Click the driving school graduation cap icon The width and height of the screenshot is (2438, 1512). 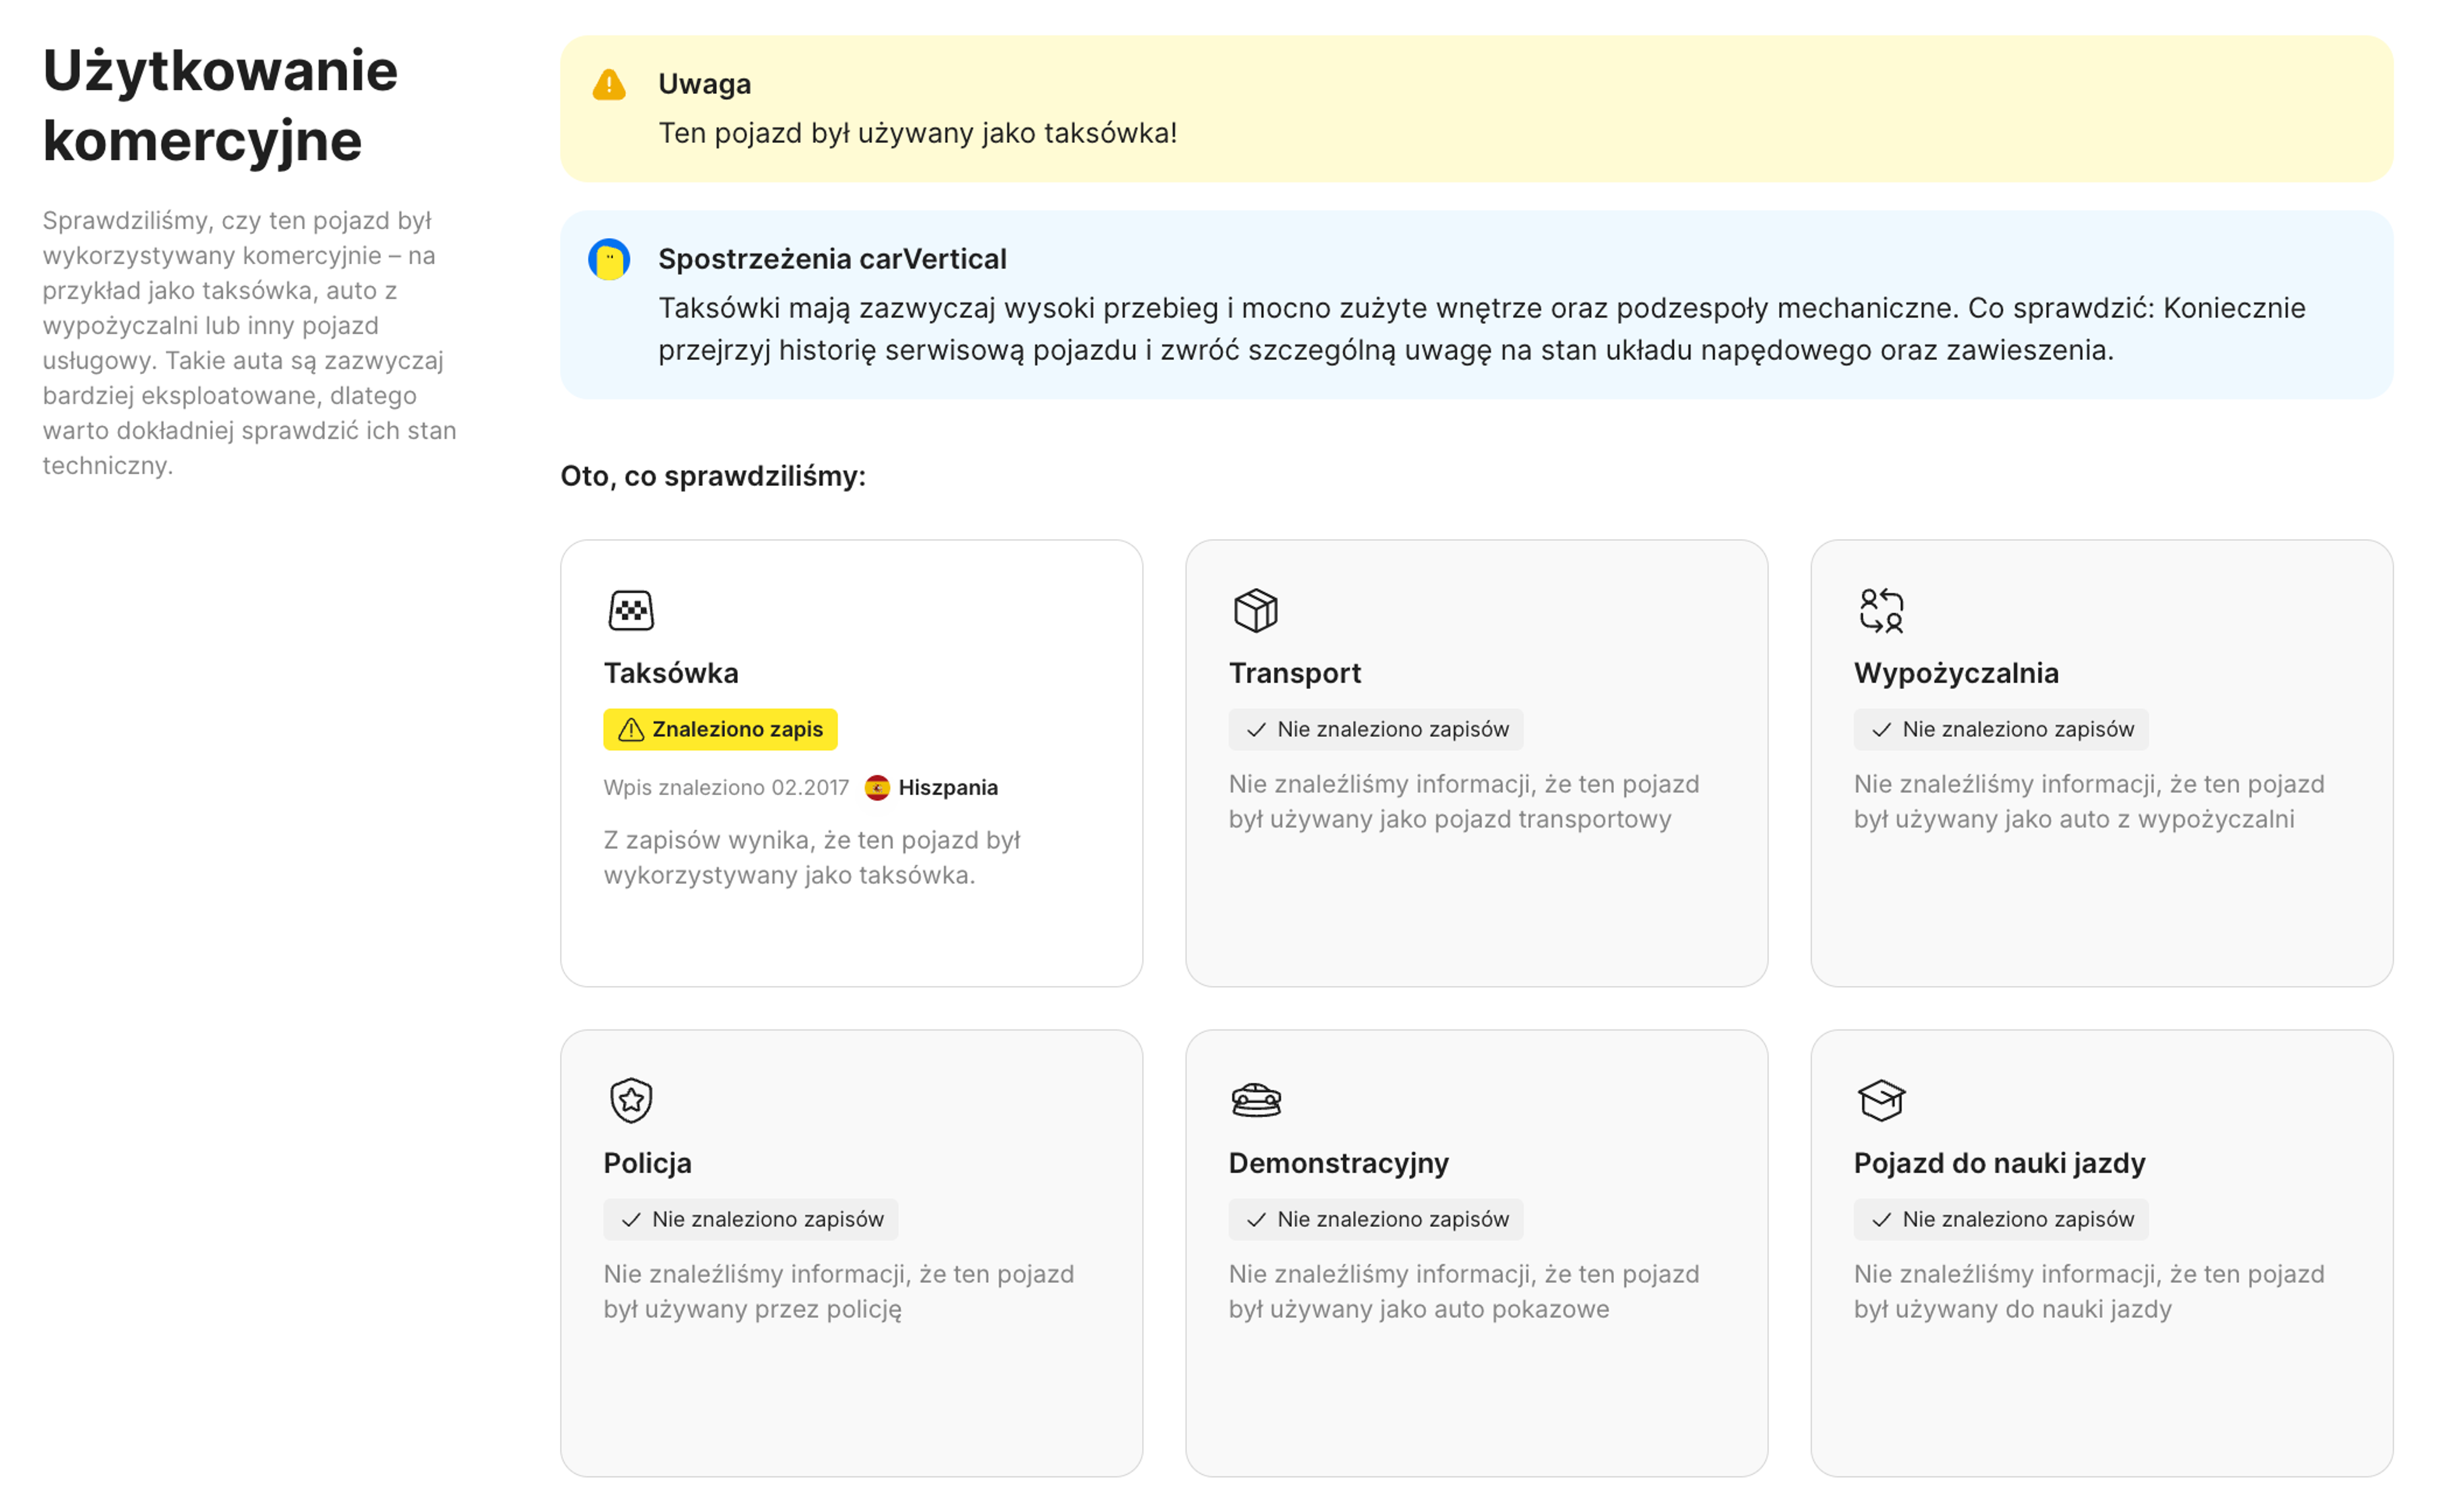1880,1100
